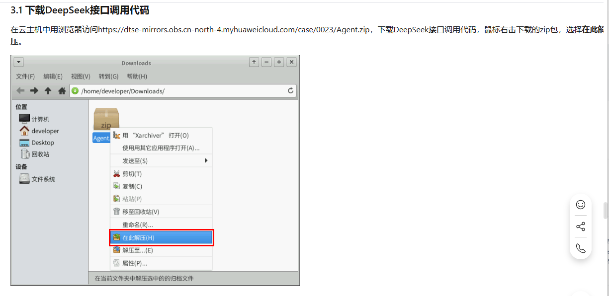
Task: Open the 视图(V) menu
Action: point(81,76)
